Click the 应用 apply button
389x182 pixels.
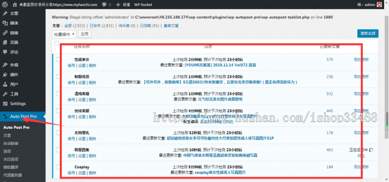[85, 34]
